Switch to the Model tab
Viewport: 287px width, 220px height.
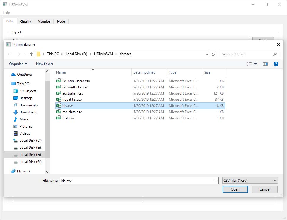coord(61,21)
